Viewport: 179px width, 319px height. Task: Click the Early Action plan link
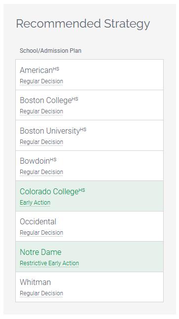click(x=35, y=203)
